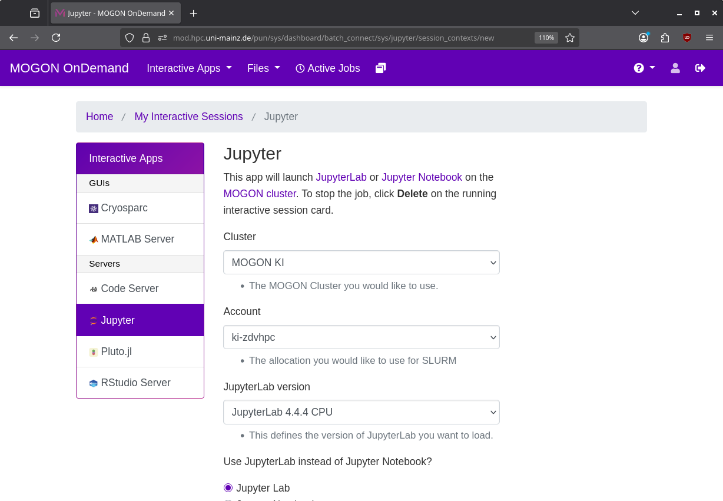Viewport: 723px width, 501px height.
Task: Click the Jupyter page heading
Action: [252, 154]
